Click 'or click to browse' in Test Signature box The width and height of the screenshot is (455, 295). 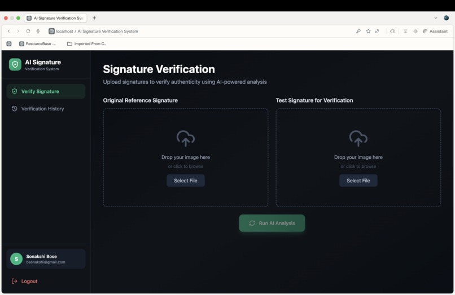(358, 167)
